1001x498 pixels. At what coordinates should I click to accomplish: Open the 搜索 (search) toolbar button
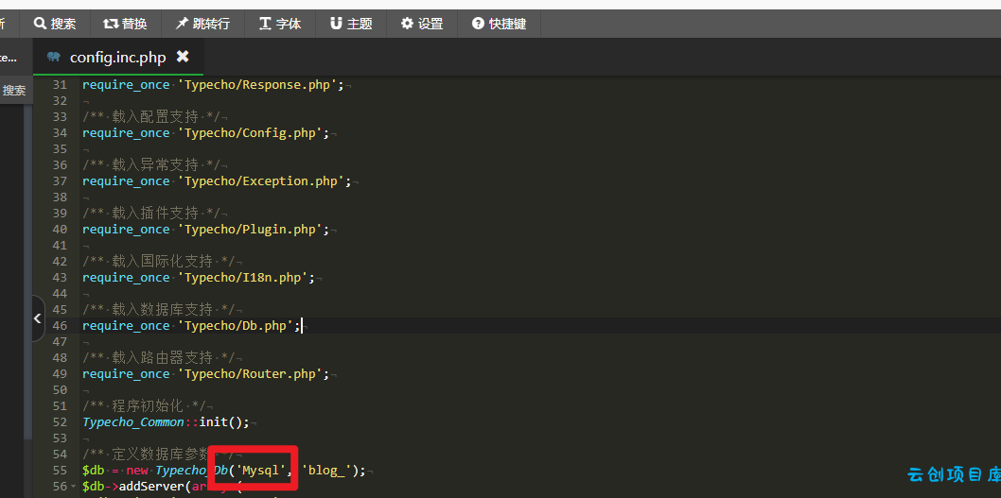(x=55, y=24)
